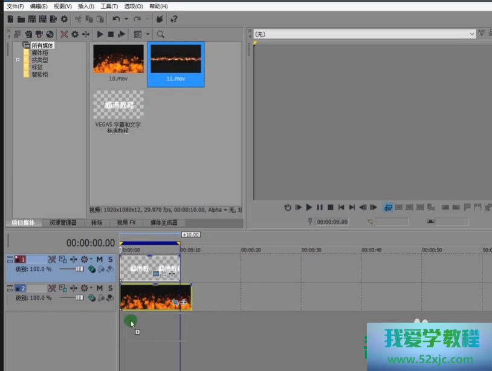Open search in the media panel
Image resolution: width=492 pixels, height=371 pixels.
160,34
